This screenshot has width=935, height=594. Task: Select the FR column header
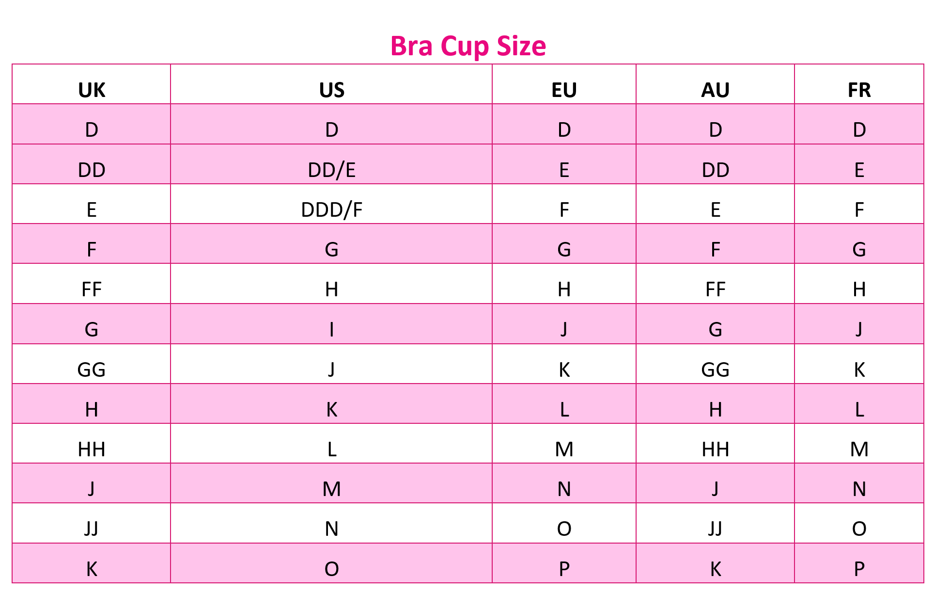(859, 90)
